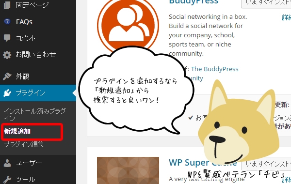Select the プラグイン menu item
Image resolution: width=291 pixels, height=184 pixels.
[38, 93]
